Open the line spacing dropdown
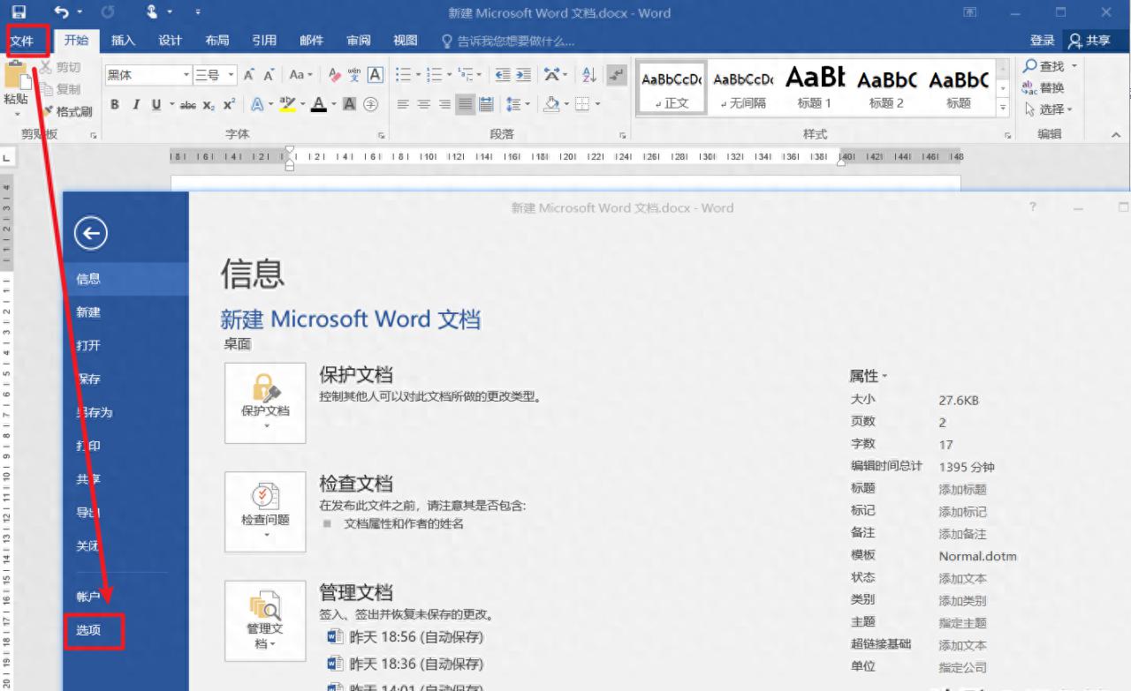This screenshot has width=1131, height=691. (516, 104)
